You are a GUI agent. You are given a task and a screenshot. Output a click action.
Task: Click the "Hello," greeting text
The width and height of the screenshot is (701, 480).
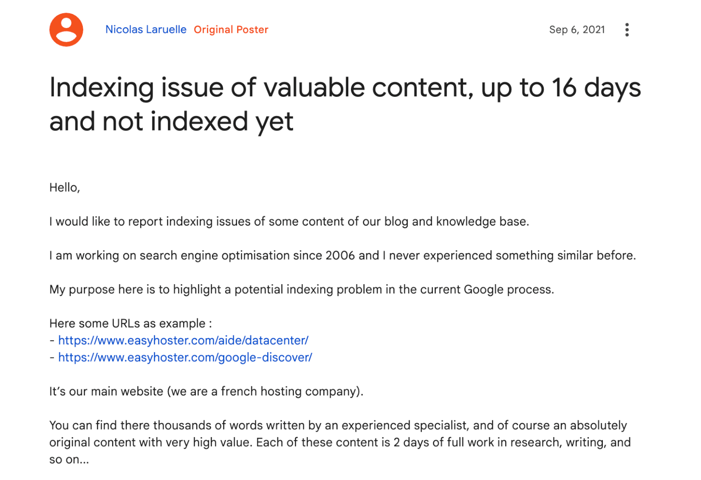click(64, 187)
